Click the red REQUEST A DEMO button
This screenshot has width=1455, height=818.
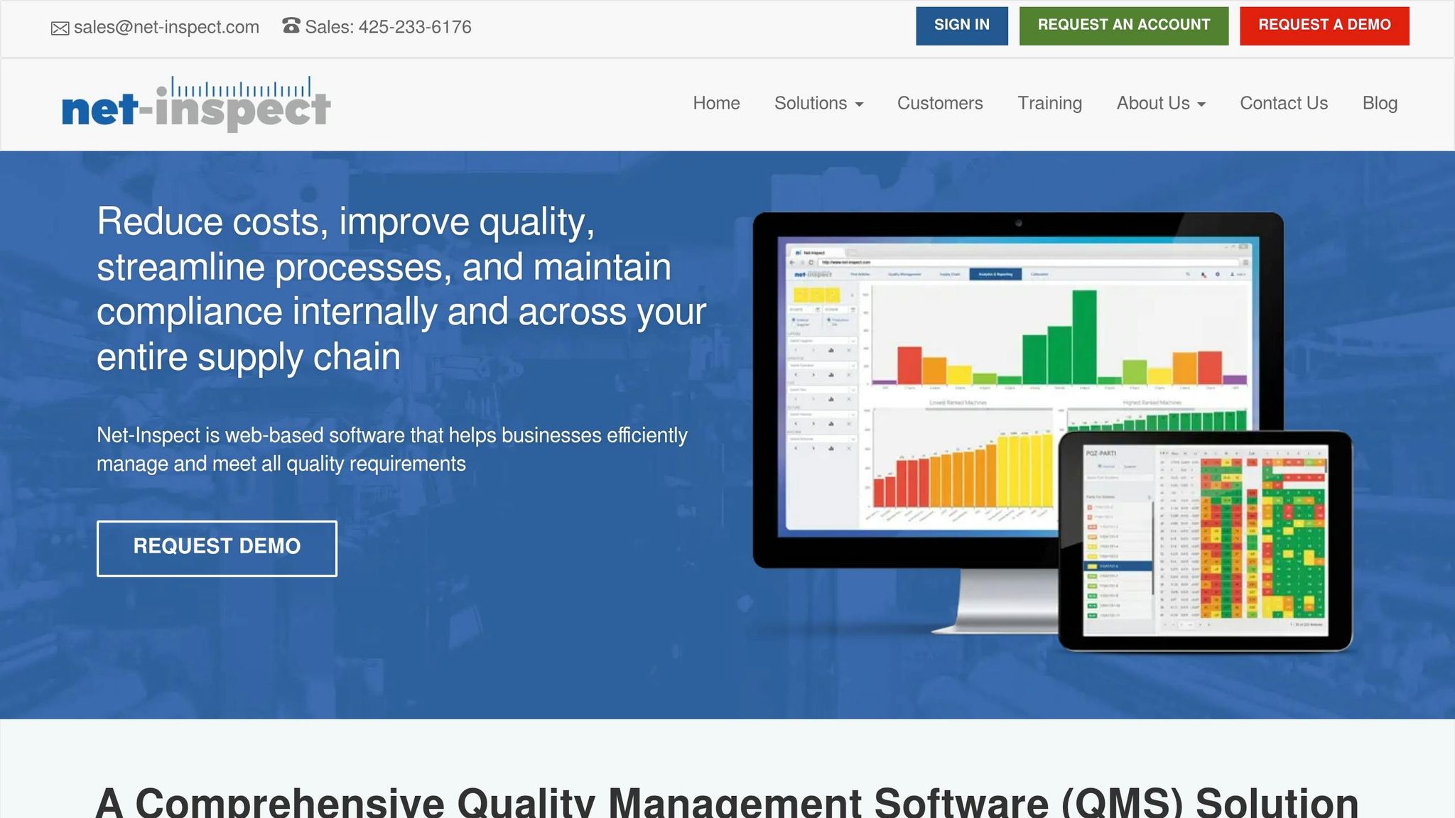tap(1324, 26)
